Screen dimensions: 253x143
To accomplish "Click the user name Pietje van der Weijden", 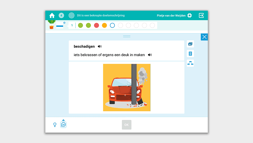I will coord(171,15).
